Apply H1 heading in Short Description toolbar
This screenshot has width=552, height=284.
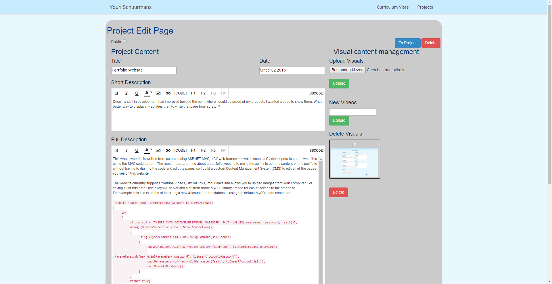coord(193,93)
